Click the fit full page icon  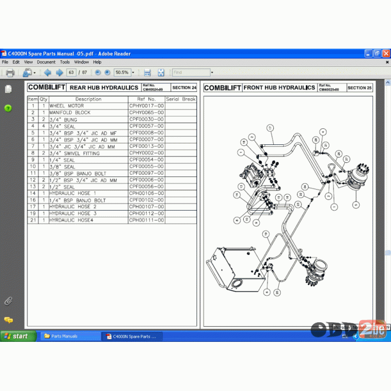pos(161,73)
